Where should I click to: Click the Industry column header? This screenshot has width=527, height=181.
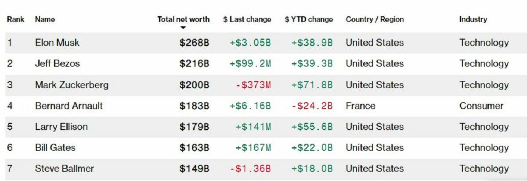point(473,19)
